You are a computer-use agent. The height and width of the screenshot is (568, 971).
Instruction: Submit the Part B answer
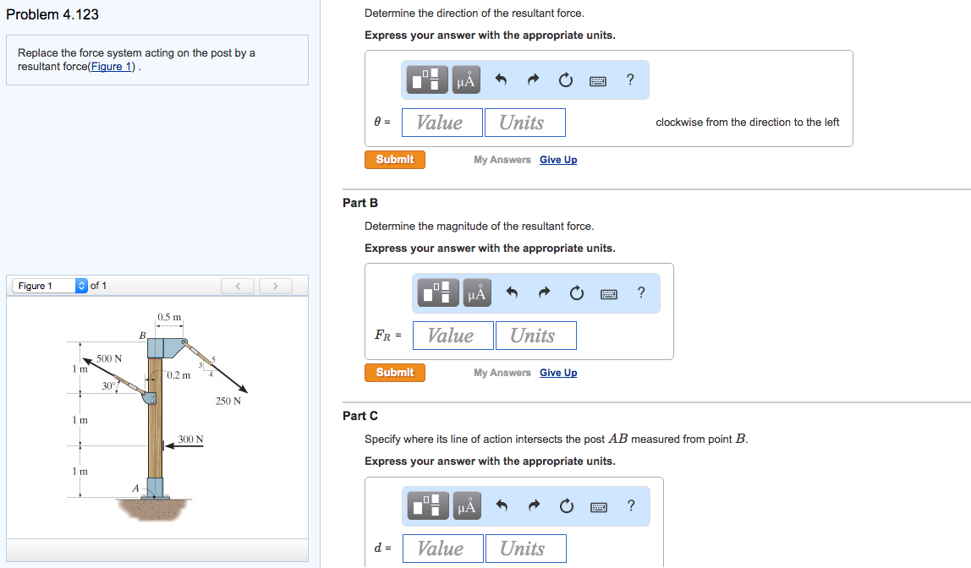click(x=394, y=372)
